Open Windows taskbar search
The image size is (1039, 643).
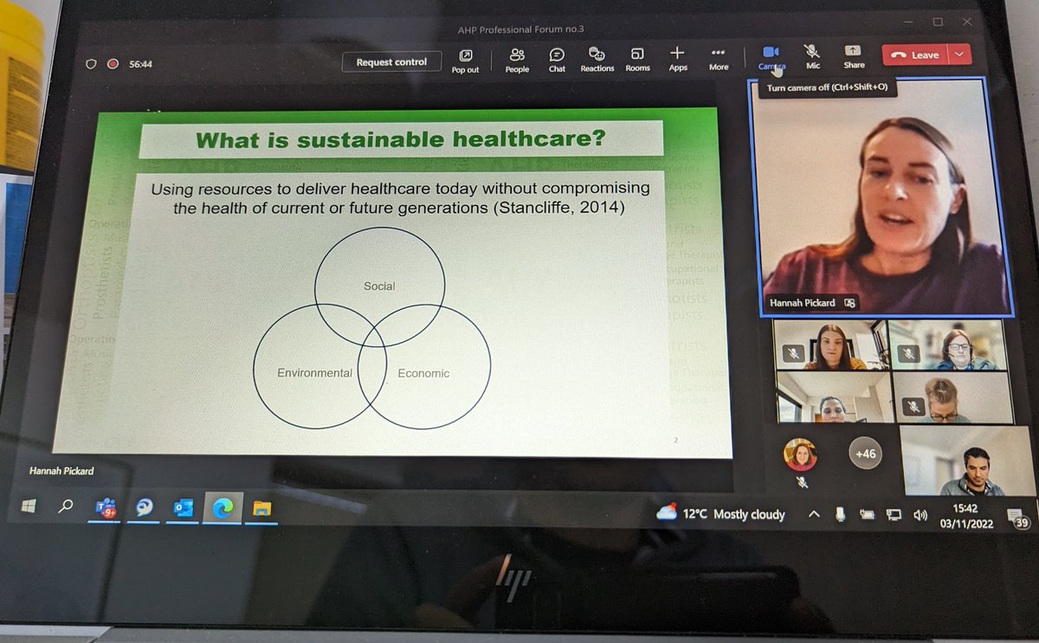(66, 508)
